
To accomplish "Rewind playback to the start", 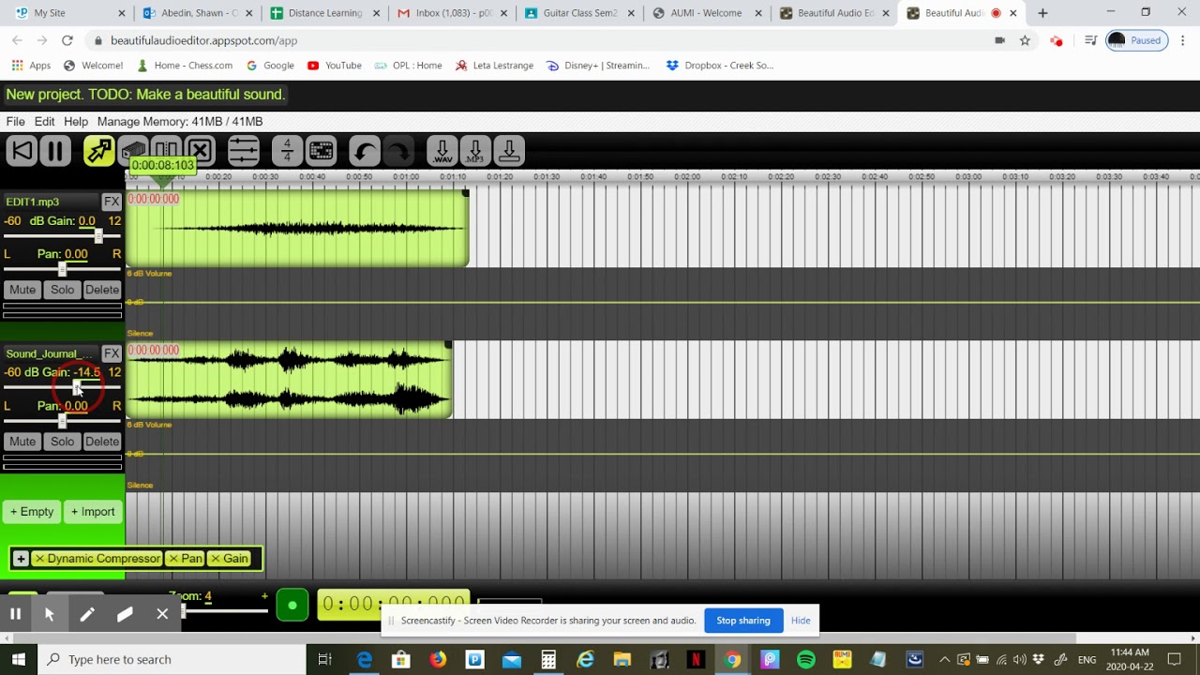I will click(x=22, y=151).
